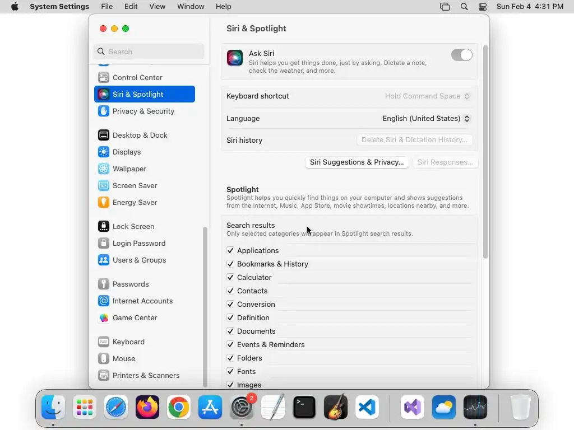
Task: Open Finder from the Dock
Action: (53, 407)
